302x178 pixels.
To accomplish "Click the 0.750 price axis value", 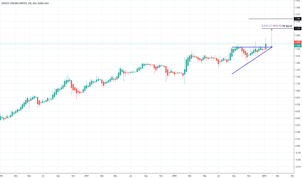I will pos(297,105).
